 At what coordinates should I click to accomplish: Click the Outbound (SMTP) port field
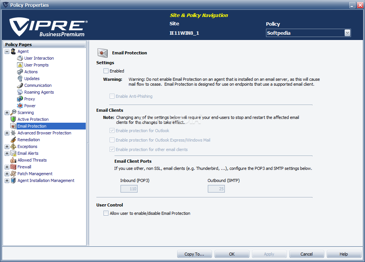click(x=216, y=189)
